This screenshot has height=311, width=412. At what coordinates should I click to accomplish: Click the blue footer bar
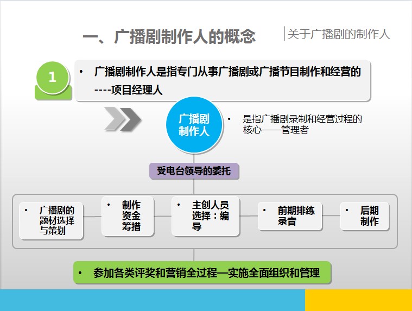click(152, 300)
